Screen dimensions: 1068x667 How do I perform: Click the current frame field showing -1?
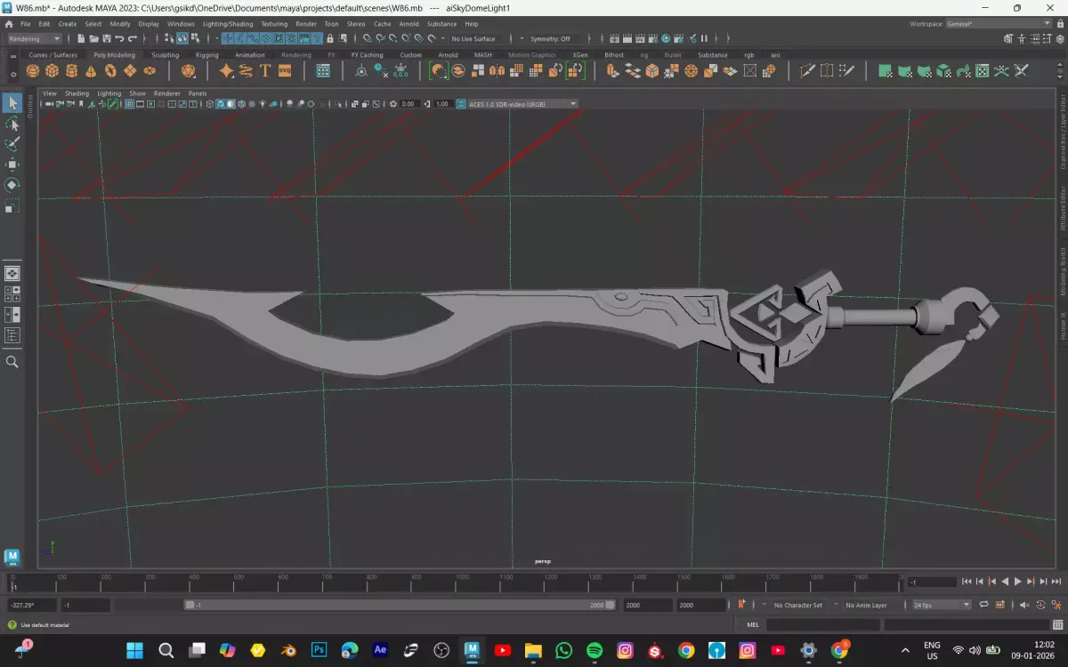[931, 582]
